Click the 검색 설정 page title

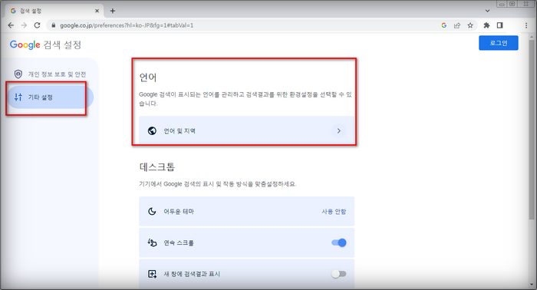pos(62,44)
